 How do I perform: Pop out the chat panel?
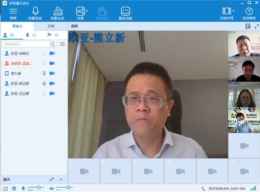point(52,179)
